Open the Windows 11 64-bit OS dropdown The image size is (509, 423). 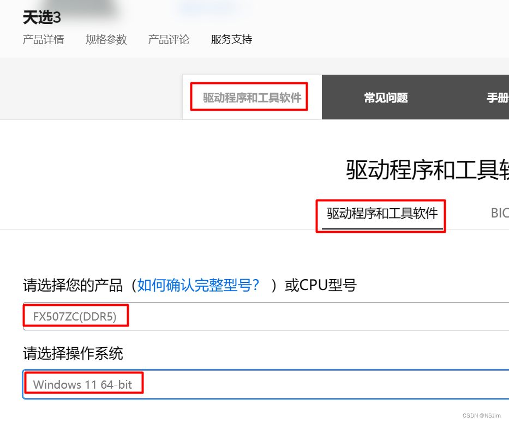[x=266, y=384]
